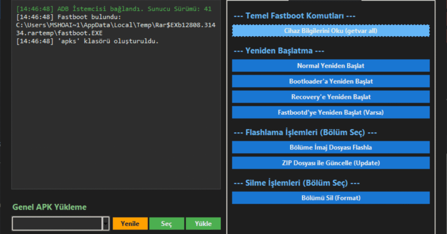Viewport: 447px width, 234px height.
Task: Click the Genel APK Yükleme heading
Action: [49, 207]
